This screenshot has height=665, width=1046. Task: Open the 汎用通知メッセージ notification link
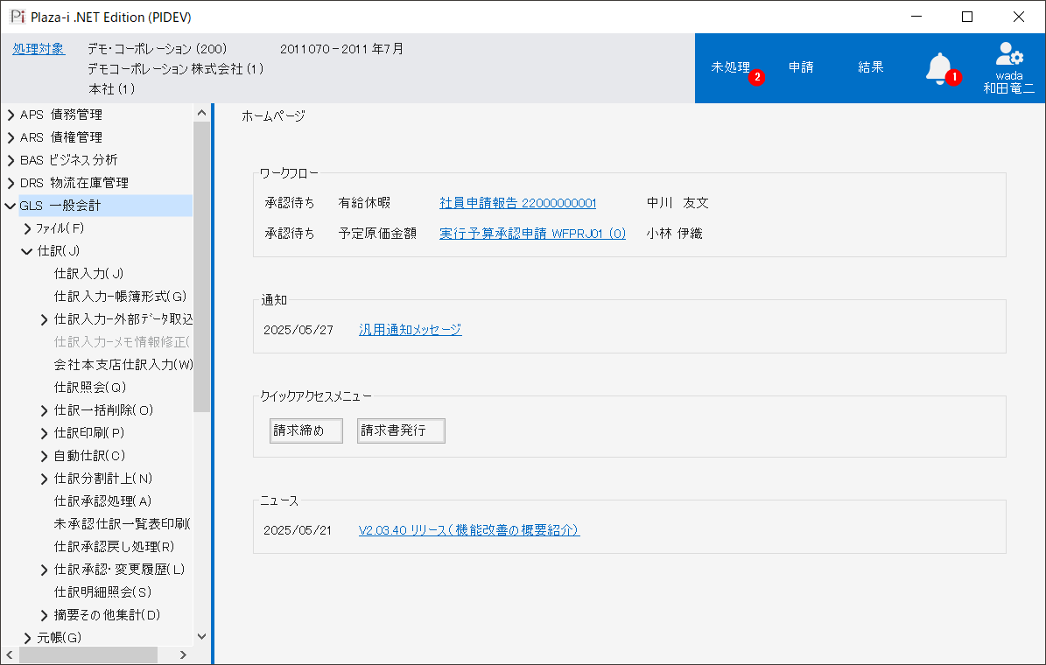coord(410,330)
